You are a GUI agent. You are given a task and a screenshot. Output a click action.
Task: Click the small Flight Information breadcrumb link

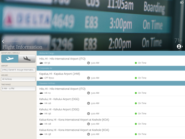(12, 41)
